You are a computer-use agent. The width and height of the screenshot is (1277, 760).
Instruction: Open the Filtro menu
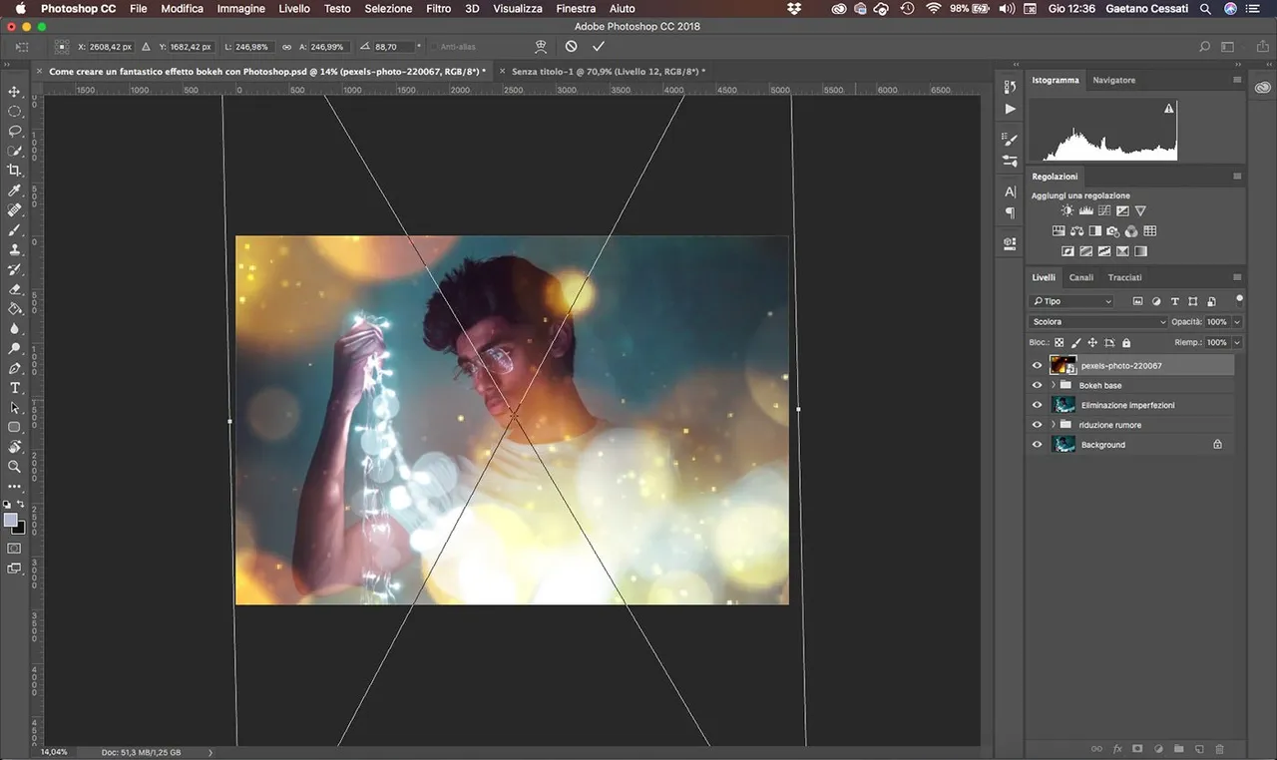coord(438,8)
